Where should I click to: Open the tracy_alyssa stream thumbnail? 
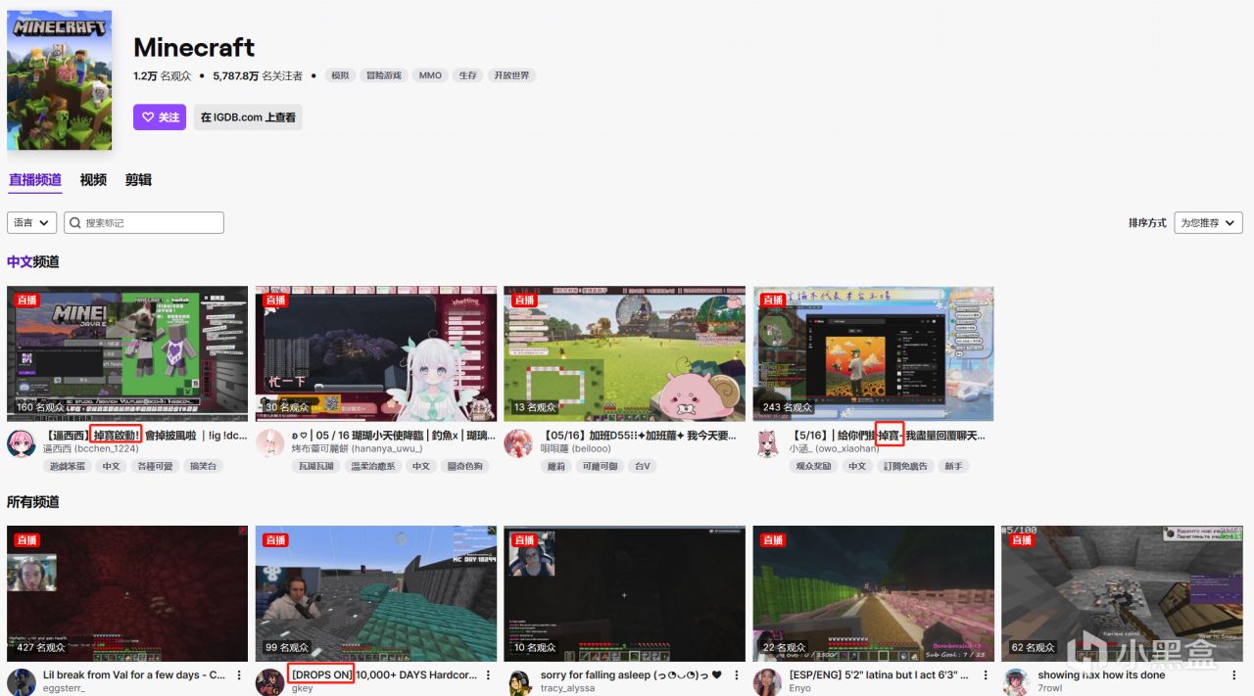625,593
